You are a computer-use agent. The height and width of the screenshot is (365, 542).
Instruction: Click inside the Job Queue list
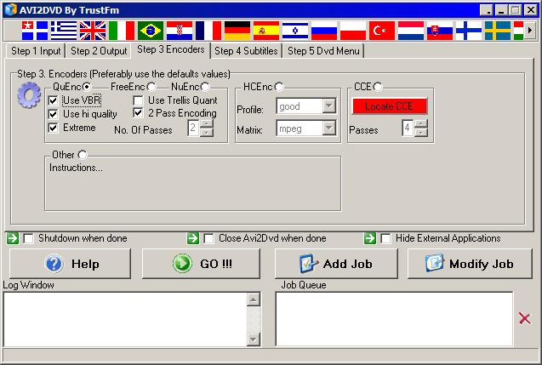click(394, 319)
